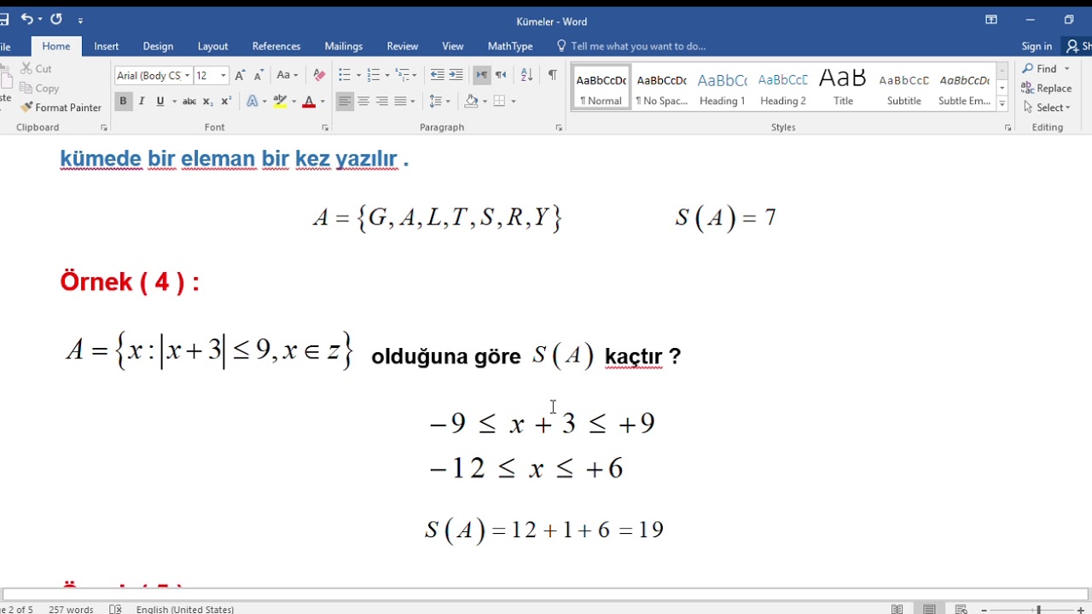Switch to the Design tab
The image size is (1092, 614).
tap(158, 46)
